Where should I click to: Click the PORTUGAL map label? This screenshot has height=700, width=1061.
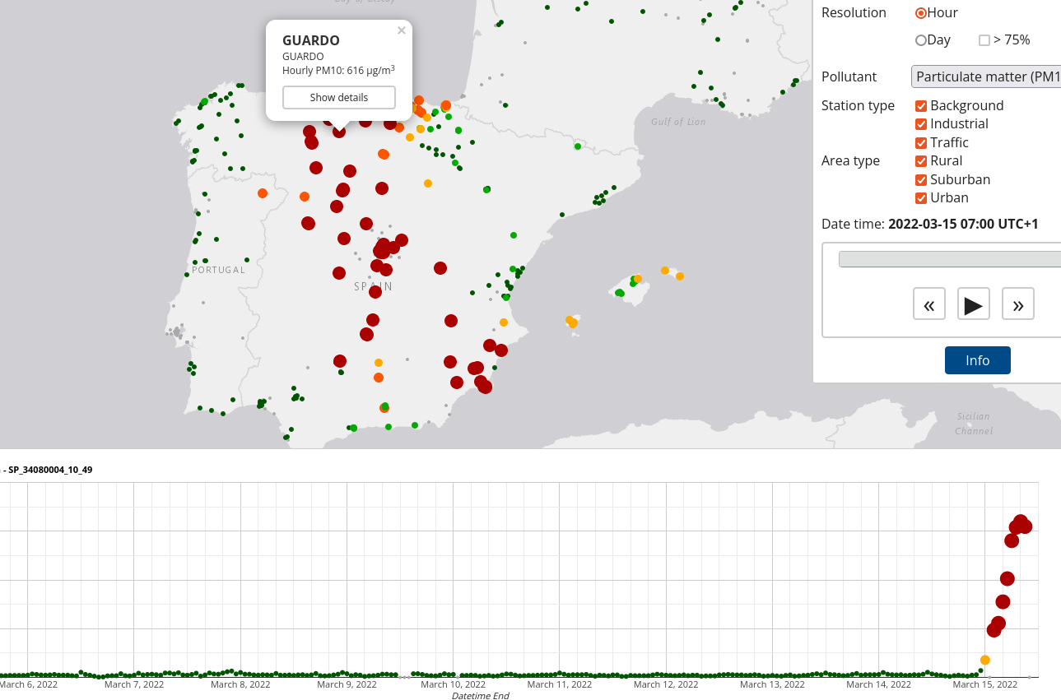[219, 270]
